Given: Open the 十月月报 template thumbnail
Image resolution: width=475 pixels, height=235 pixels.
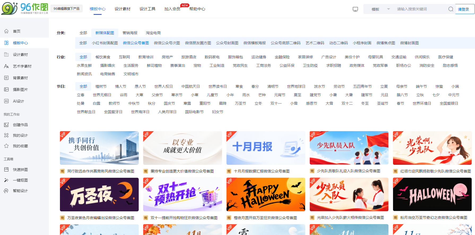Looking at the screenshot, I should (266, 148).
